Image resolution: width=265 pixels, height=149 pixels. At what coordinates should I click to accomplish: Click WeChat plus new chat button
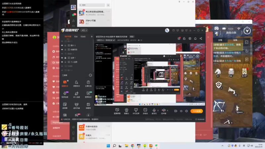[x=108, y=5]
